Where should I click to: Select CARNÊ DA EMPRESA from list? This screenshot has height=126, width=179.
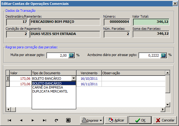pos(48,87)
